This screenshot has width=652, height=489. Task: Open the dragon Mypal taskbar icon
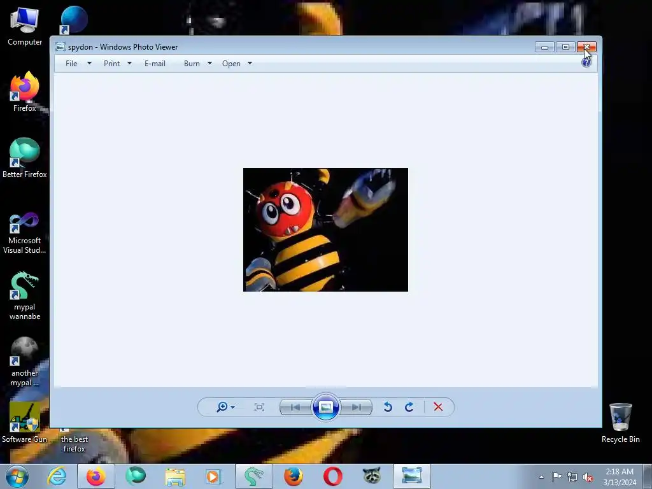click(253, 476)
